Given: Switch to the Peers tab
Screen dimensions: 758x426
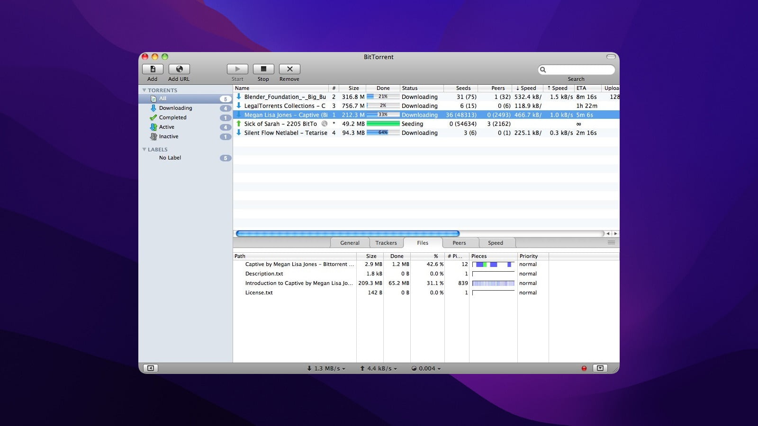Looking at the screenshot, I should click(x=459, y=243).
